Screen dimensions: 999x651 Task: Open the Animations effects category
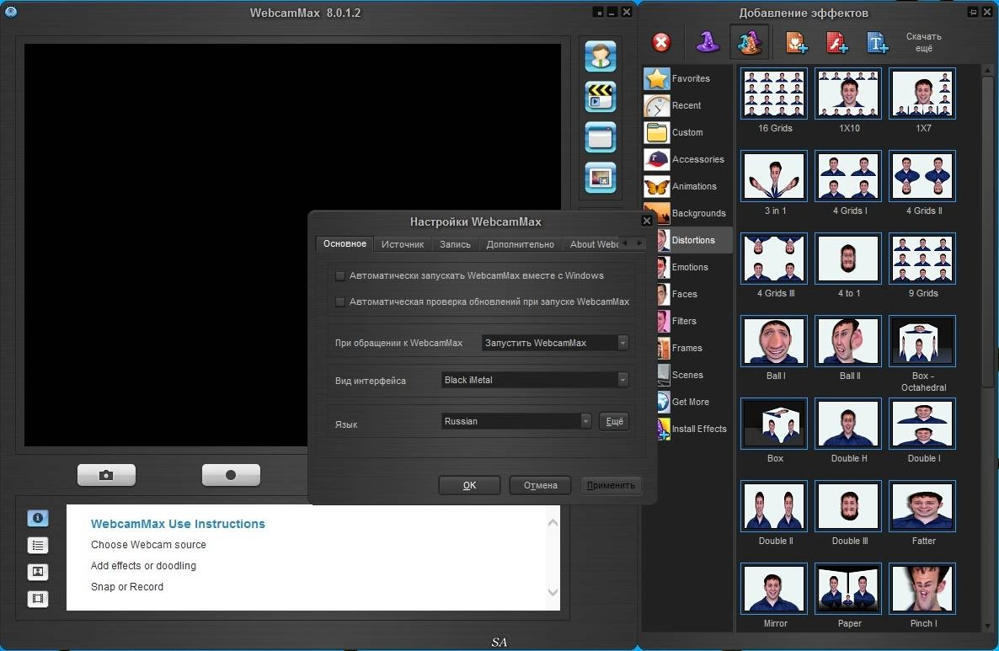[x=687, y=186]
